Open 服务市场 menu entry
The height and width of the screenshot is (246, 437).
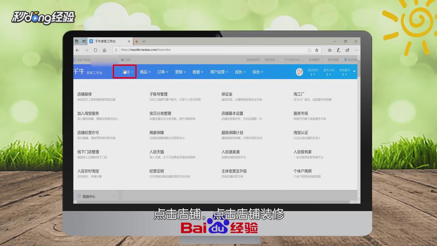point(301,113)
